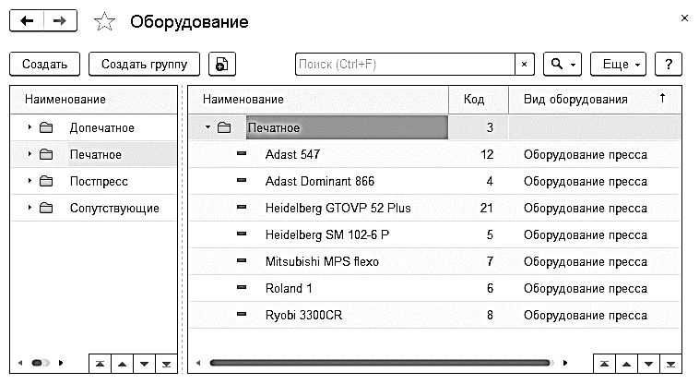Open the Еще dropdown menu
Viewport: 699px width, 384px height.
click(x=617, y=65)
